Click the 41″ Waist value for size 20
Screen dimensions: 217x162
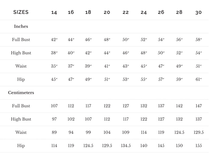pos(107,66)
